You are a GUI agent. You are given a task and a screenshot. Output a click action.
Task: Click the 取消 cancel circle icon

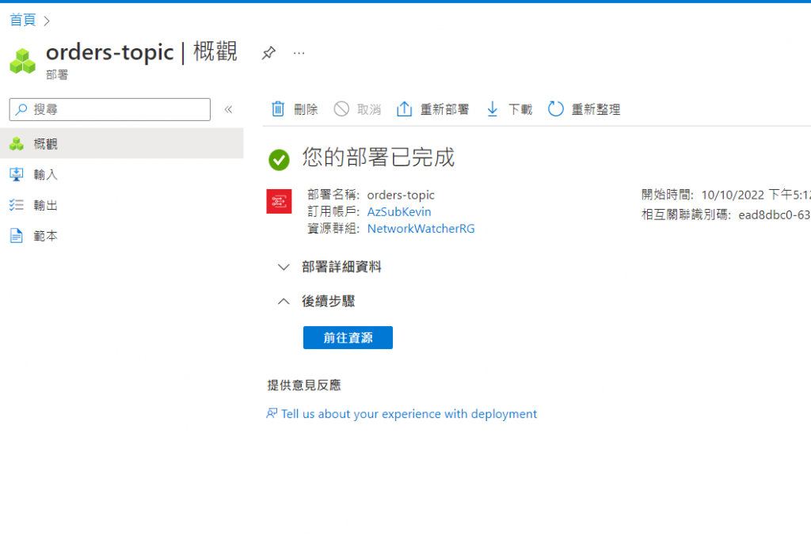[x=341, y=109]
